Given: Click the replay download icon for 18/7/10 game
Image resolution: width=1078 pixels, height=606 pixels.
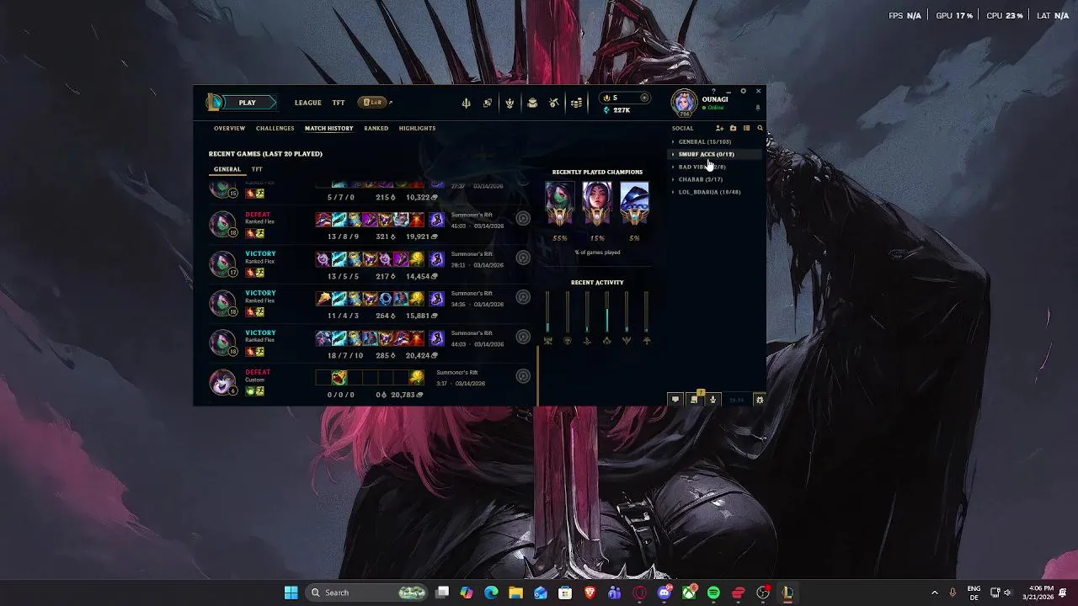Looking at the screenshot, I should click(x=523, y=337).
